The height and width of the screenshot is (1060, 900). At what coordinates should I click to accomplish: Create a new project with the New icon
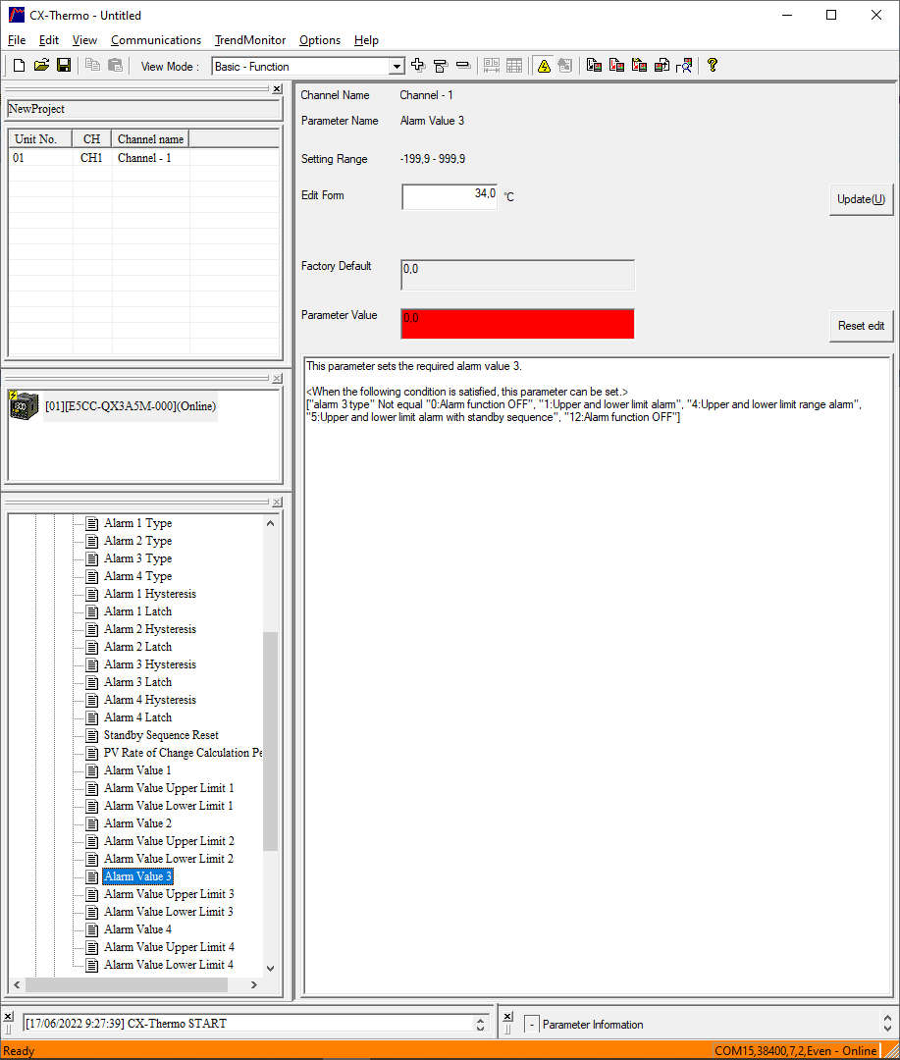click(x=19, y=66)
